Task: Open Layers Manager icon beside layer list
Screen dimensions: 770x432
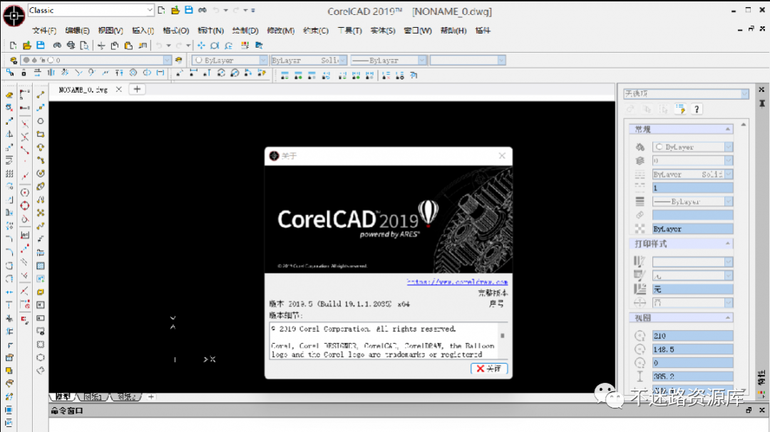Action: click(x=14, y=61)
